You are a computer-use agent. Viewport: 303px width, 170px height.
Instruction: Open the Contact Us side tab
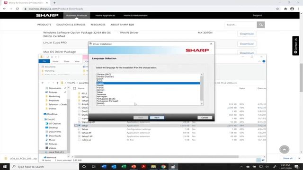point(295,46)
